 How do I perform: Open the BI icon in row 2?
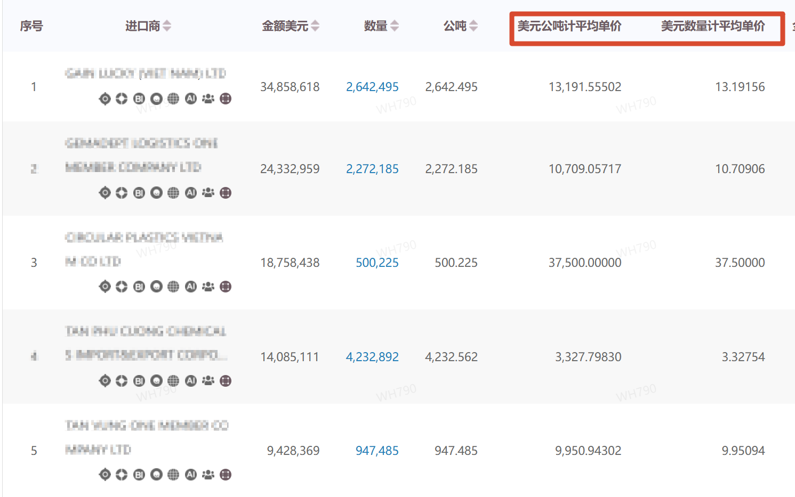pos(139,193)
